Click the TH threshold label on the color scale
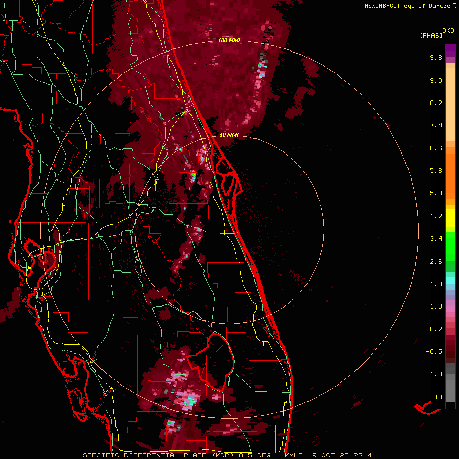 [438, 397]
